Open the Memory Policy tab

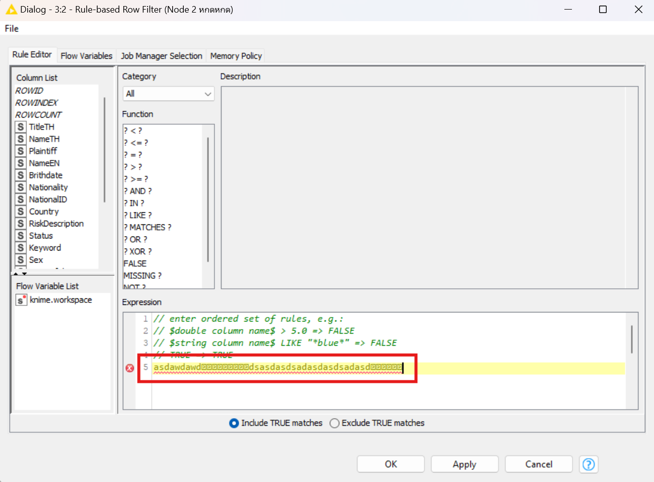(236, 56)
